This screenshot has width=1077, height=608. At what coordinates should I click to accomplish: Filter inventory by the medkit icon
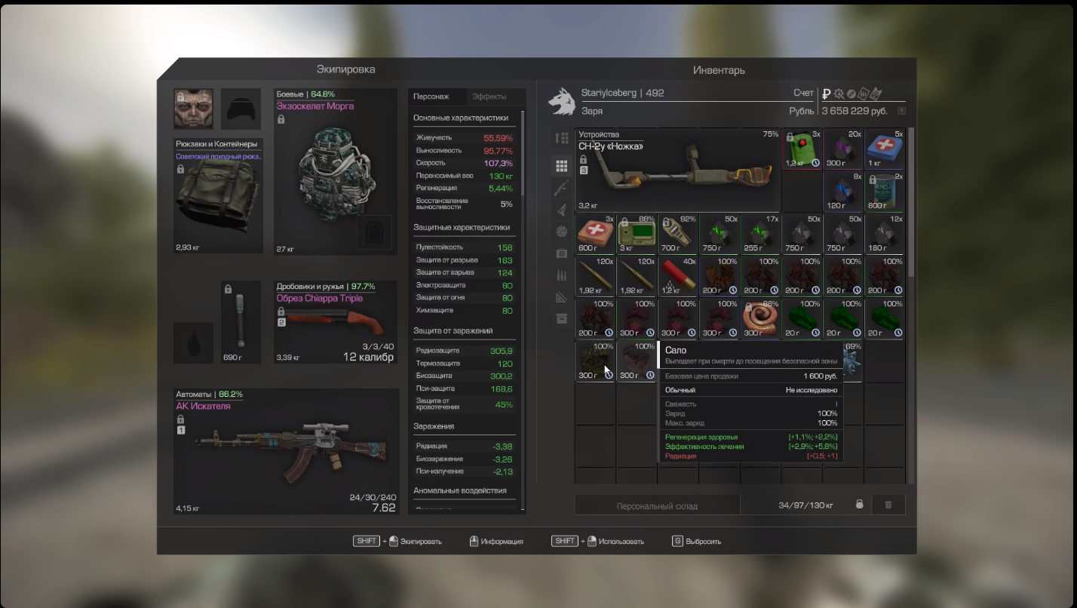pyautogui.click(x=561, y=253)
